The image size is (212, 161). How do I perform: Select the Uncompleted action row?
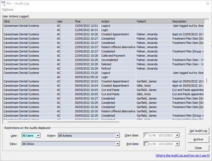click(104, 60)
